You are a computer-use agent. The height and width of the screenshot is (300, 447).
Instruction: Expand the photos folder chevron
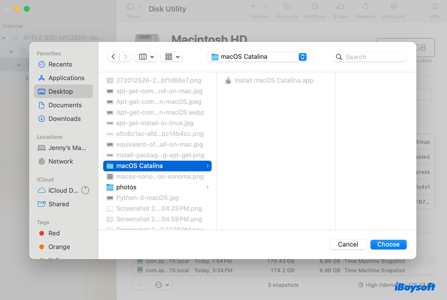[x=207, y=187]
